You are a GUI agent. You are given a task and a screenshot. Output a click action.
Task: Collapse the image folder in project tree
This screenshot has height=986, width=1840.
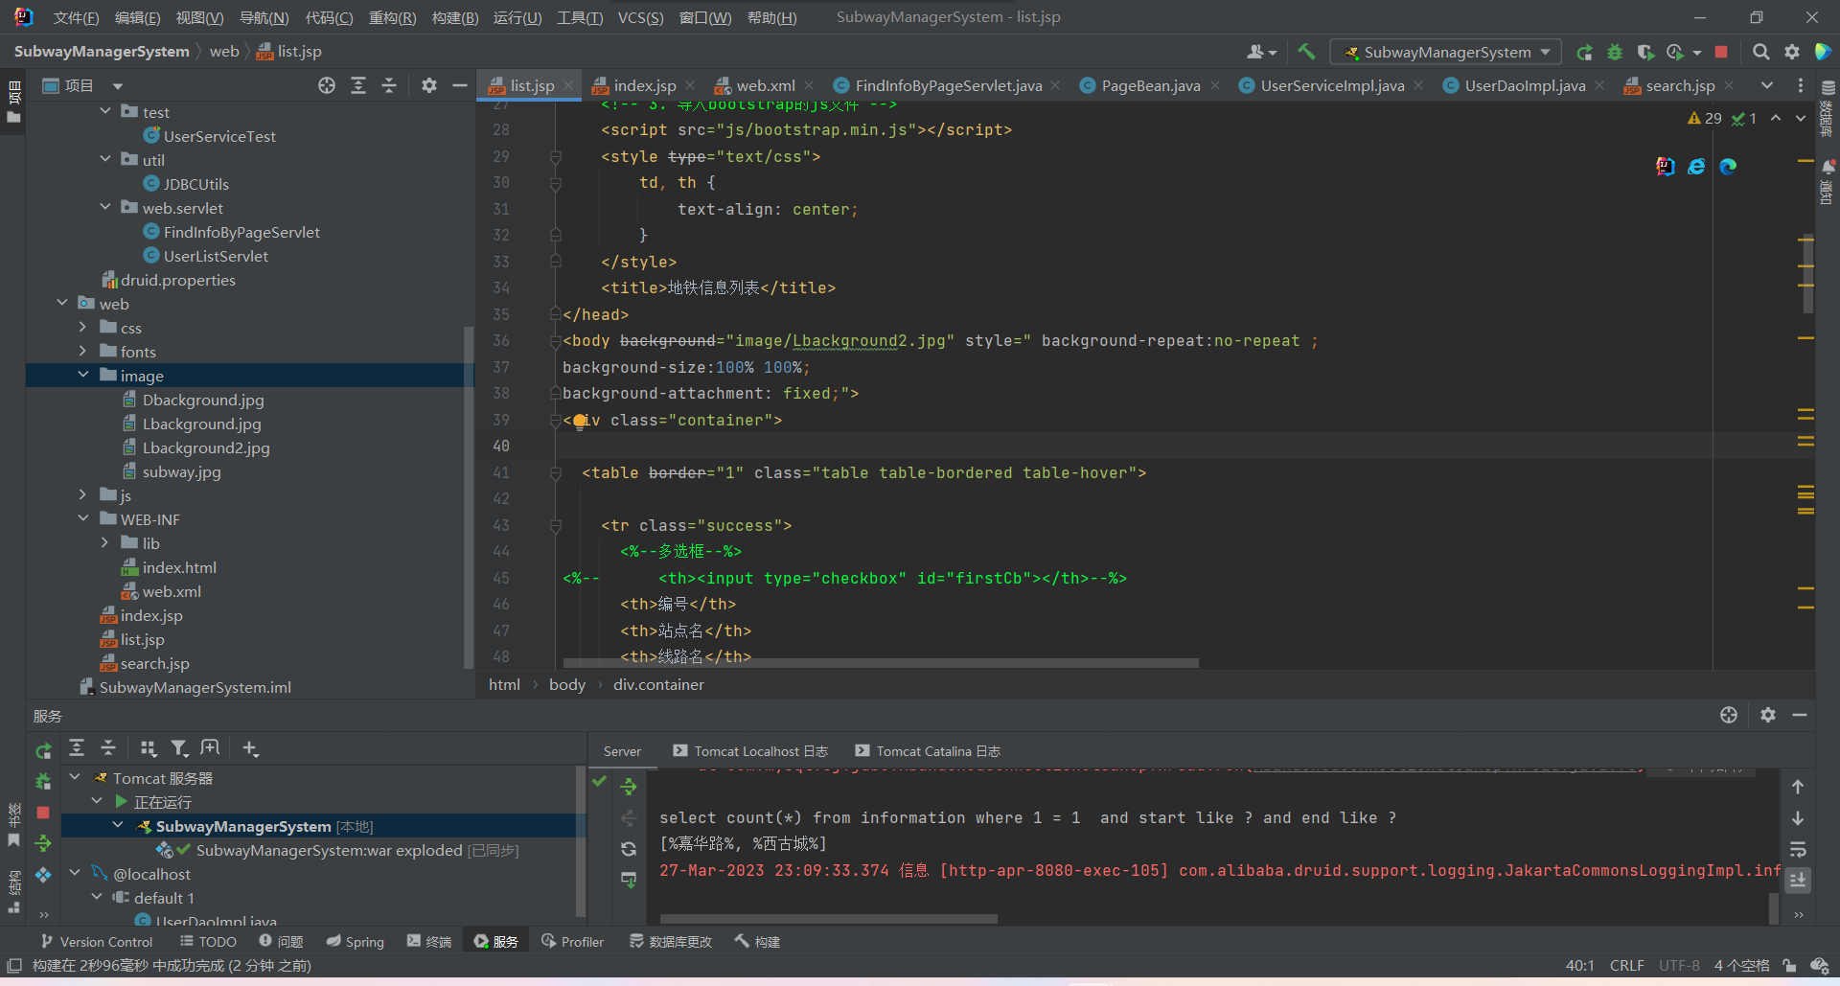click(x=83, y=376)
